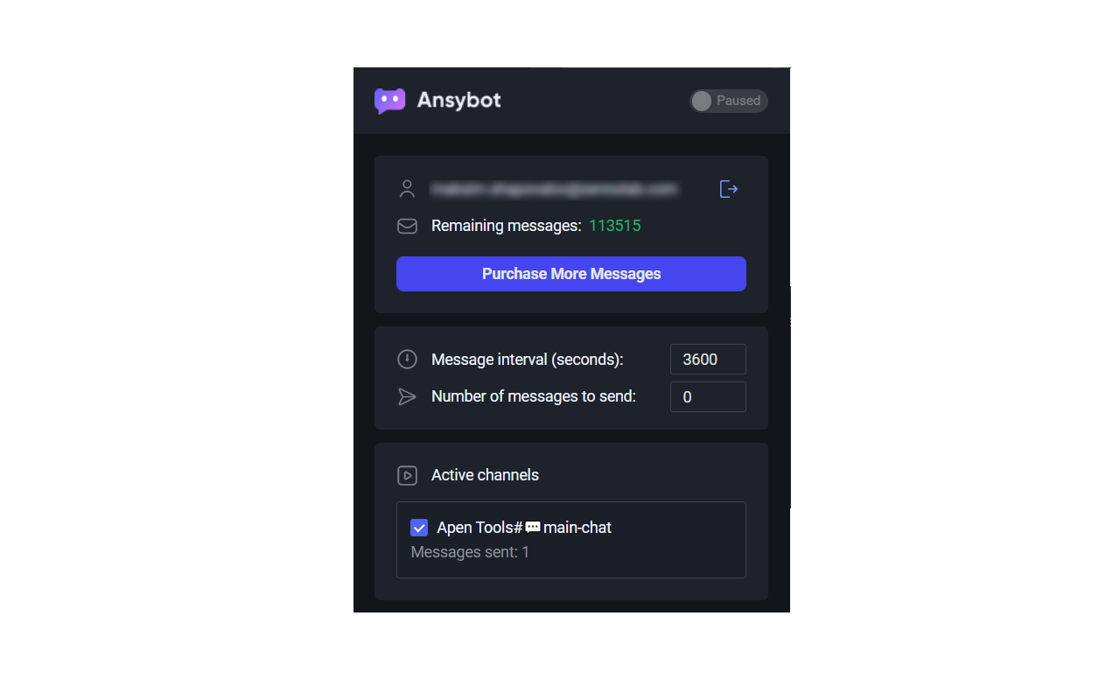Click the 113515 remaining messages count
The width and height of the screenshot is (1120, 700).
(x=614, y=226)
